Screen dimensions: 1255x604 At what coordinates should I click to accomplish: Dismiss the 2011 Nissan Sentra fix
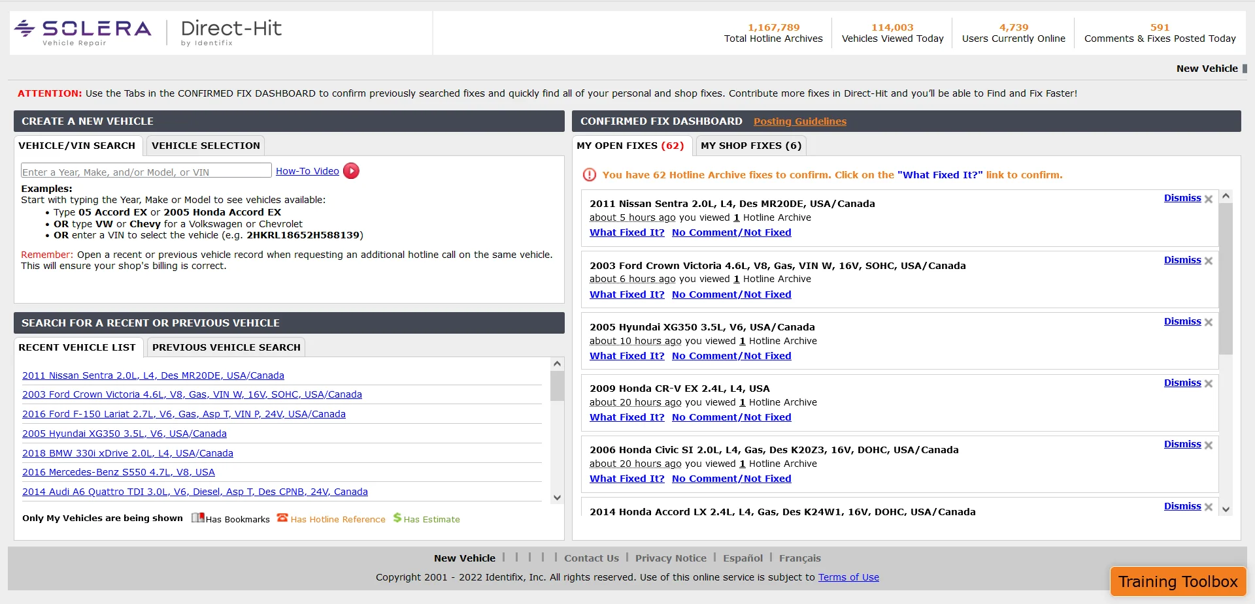pyautogui.click(x=1182, y=198)
